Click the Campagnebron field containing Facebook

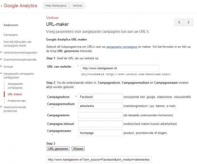(100, 97)
